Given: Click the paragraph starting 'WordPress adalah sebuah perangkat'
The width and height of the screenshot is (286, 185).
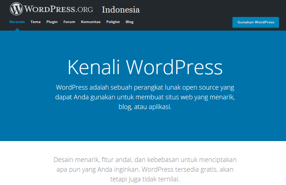Looking at the screenshot, I should (145, 97).
